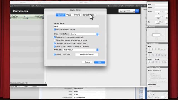
Task: Toggle the left autosizing anchor
Action: click(x=150, y=35)
